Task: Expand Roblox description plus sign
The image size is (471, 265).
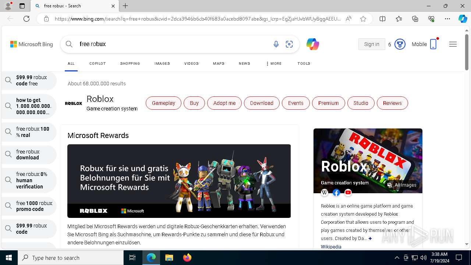Action: [x=370, y=239]
